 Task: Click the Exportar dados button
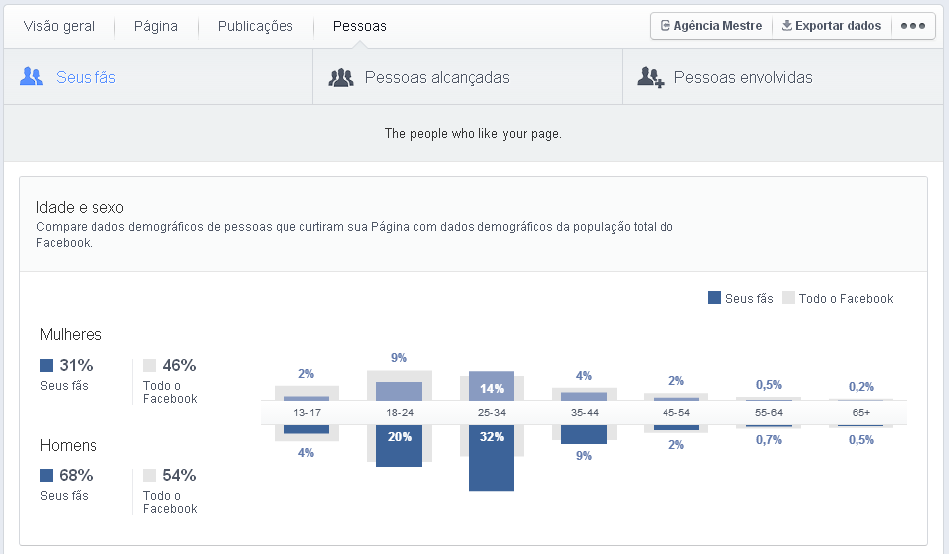(x=831, y=26)
